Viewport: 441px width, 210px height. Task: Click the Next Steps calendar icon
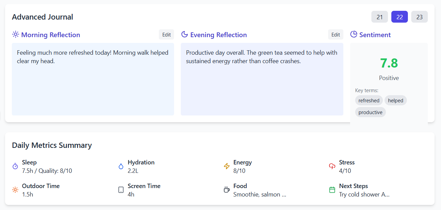click(x=332, y=190)
